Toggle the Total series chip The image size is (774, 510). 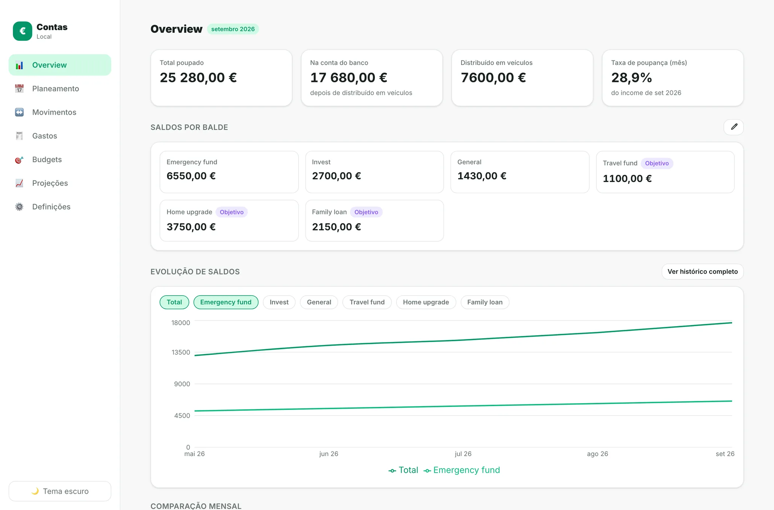[174, 302]
